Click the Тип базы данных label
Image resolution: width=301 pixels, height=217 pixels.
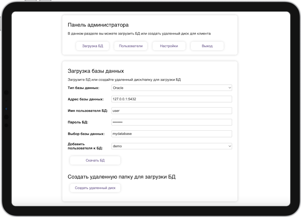(83, 88)
